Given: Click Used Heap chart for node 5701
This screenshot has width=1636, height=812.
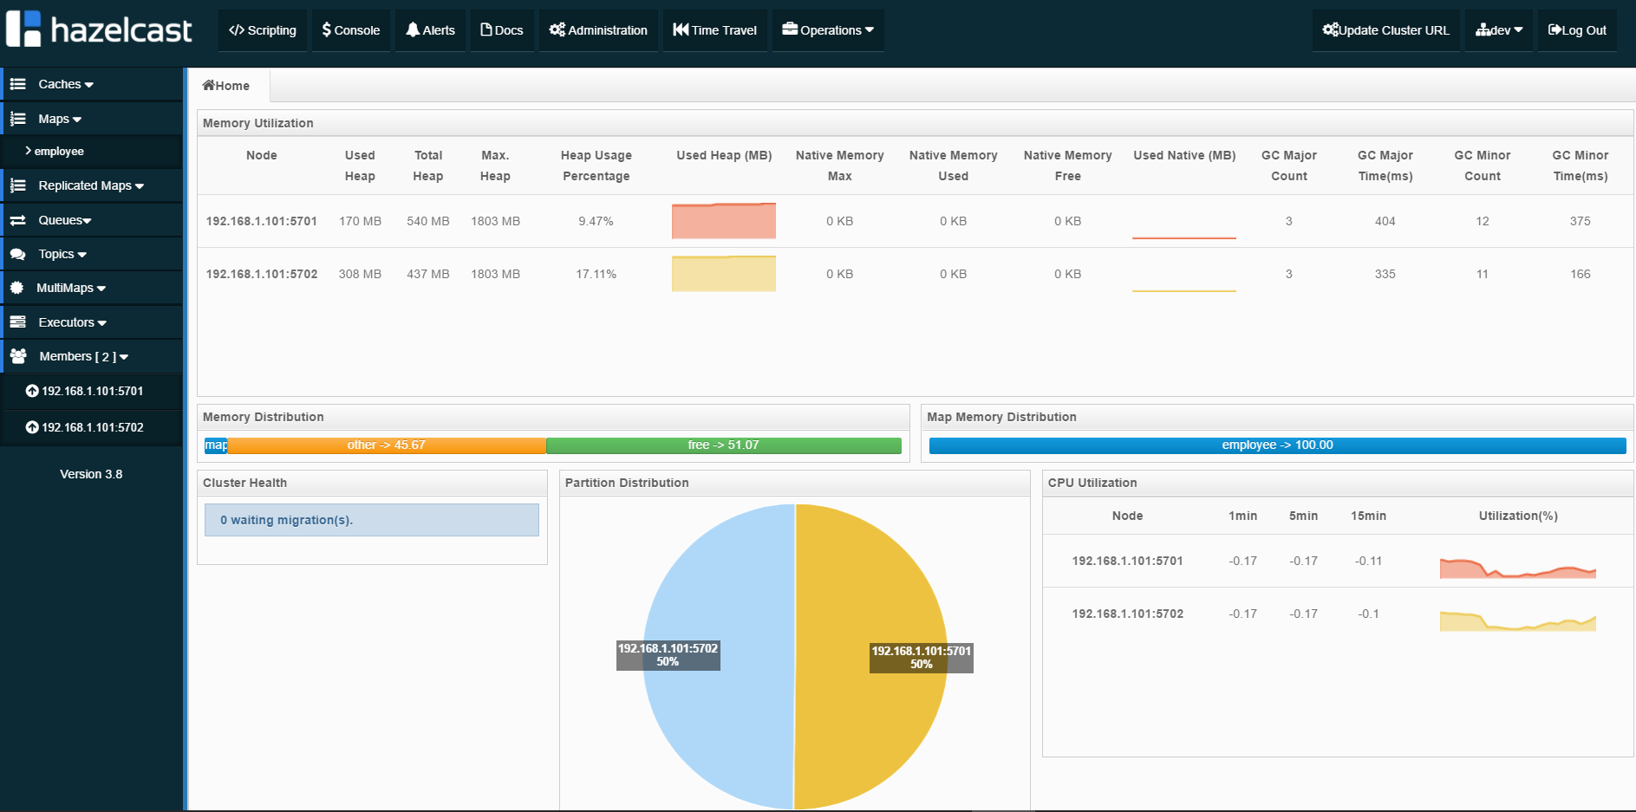Looking at the screenshot, I should 724,221.
